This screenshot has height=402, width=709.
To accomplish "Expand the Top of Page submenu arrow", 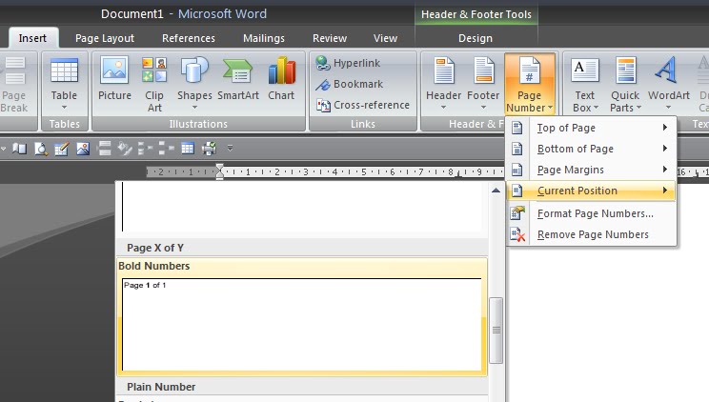I will pos(665,128).
